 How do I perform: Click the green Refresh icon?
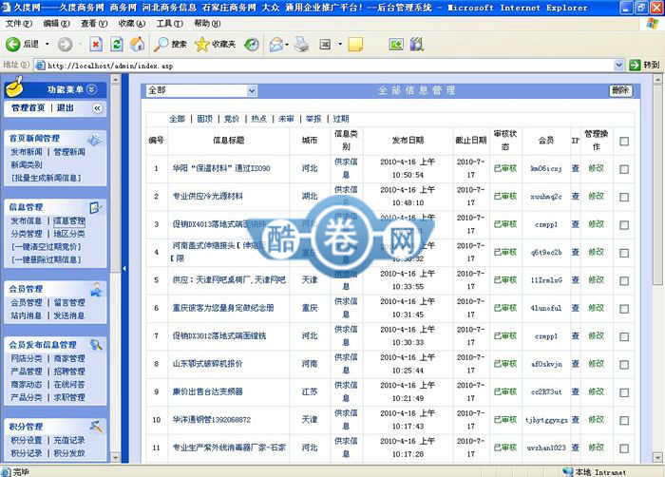coord(117,44)
